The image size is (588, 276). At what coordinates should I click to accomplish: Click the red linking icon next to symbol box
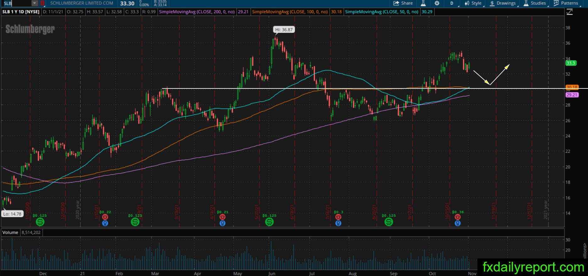(x=42, y=3)
